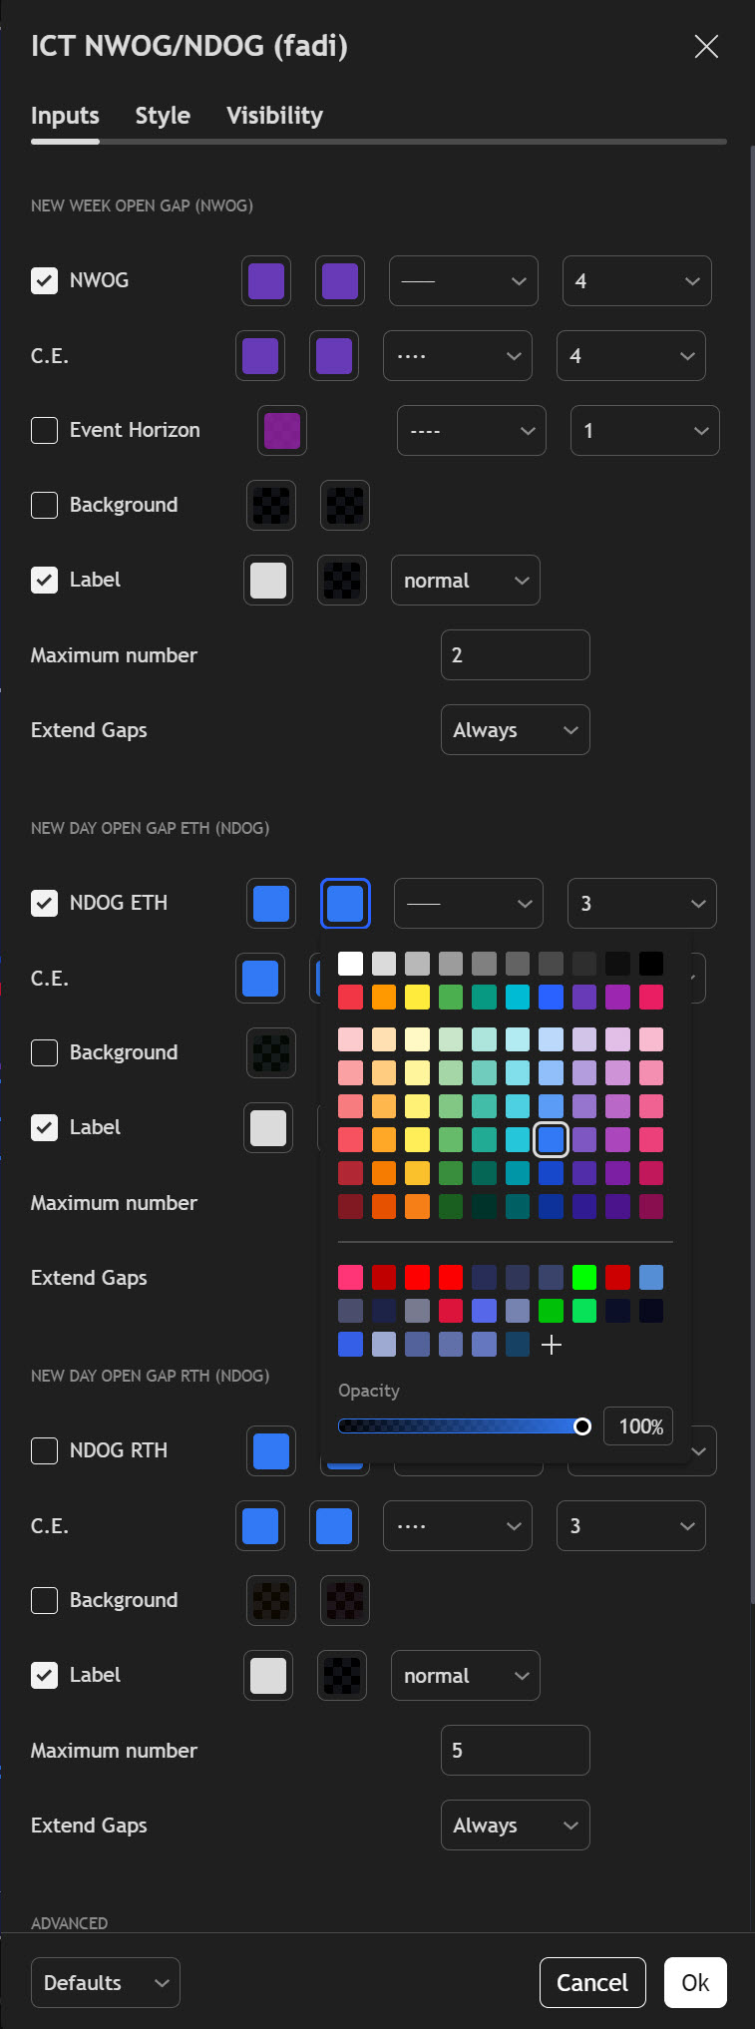Pick the white swatch in the color palette

pyautogui.click(x=350, y=964)
